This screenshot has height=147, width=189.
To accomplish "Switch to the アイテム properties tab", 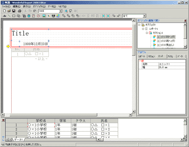I will [170, 56].
